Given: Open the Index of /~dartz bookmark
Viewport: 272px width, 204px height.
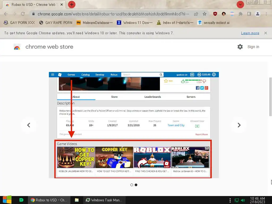Looking at the screenshot, I should click(x=175, y=23).
